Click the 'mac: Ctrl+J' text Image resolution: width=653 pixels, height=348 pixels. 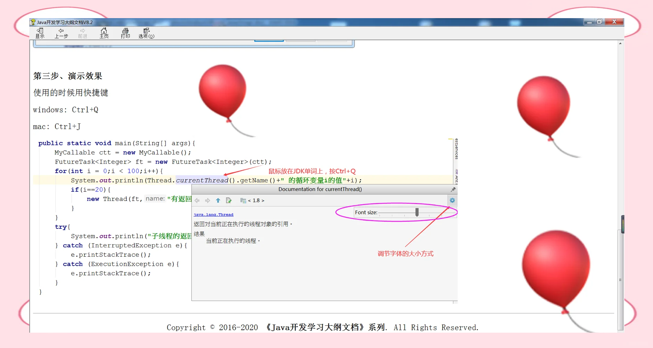click(x=57, y=127)
